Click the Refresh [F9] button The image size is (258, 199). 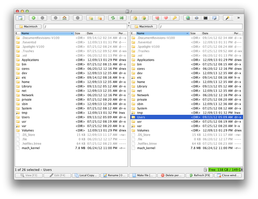pyautogui.click(x=199, y=175)
